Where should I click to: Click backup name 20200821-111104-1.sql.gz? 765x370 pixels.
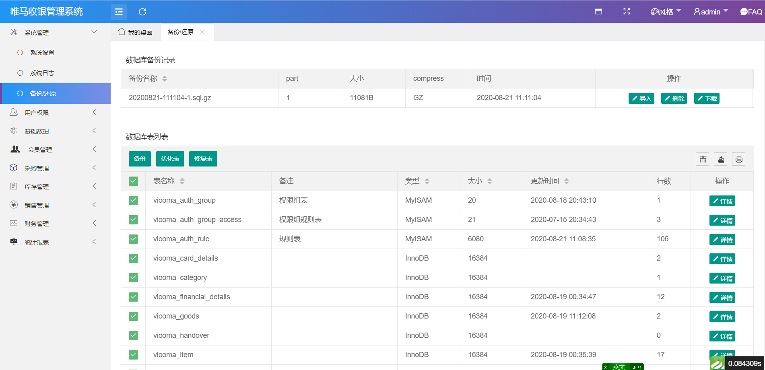170,98
